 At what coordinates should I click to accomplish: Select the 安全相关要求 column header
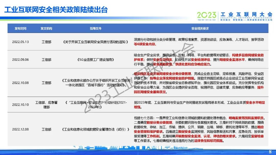click(200, 29)
